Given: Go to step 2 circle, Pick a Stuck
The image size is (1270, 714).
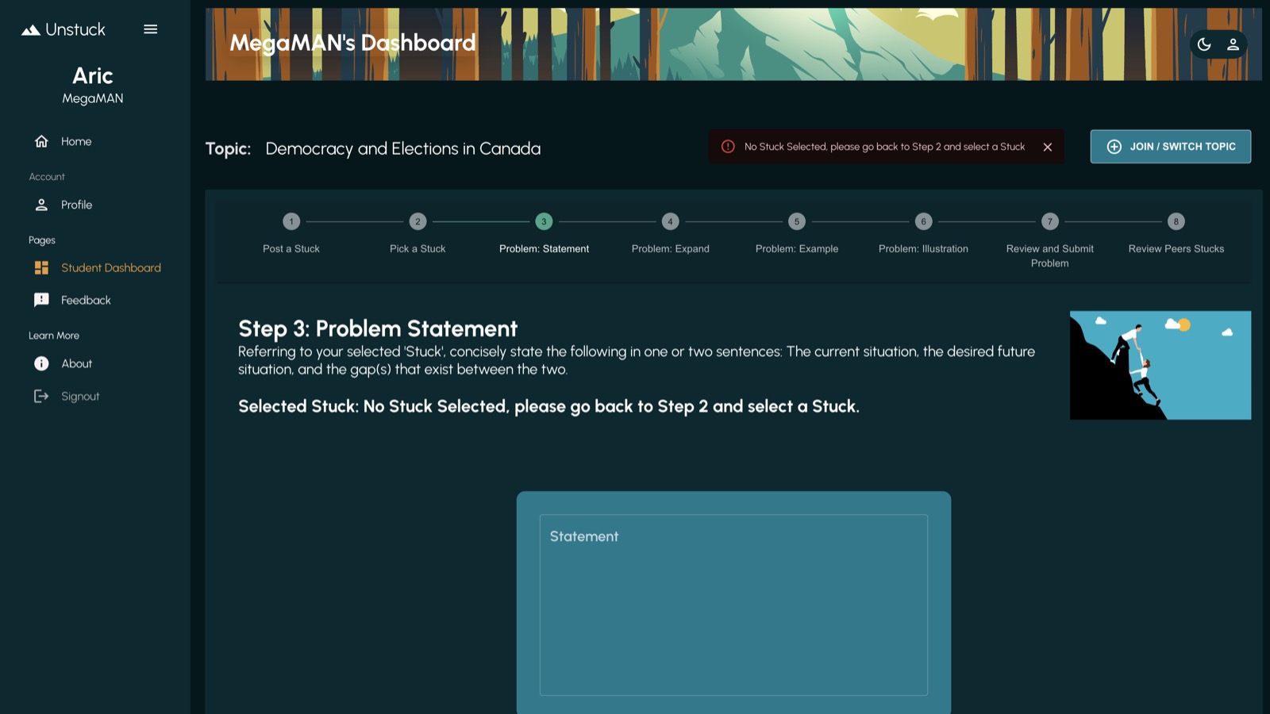Looking at the screenshot, I should click(x=418, y=221).
